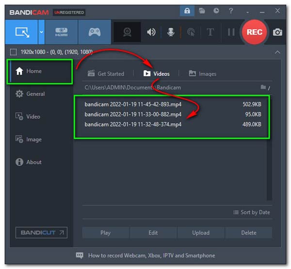
Task: Click the 489.0KB file size
Action: (252, 124)
